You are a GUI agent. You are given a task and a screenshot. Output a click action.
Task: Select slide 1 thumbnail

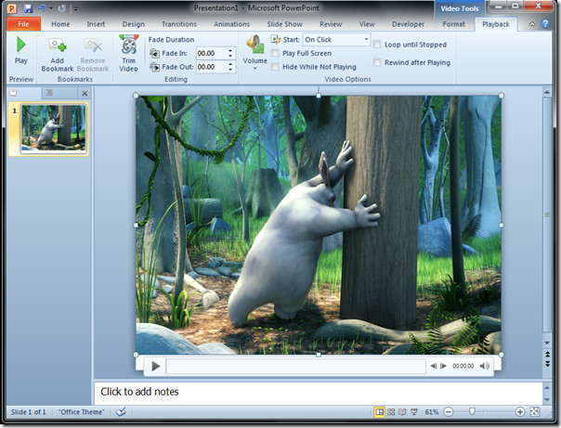[54, 129]
